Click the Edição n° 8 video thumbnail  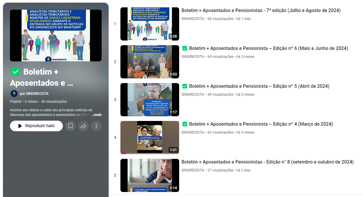[x=149, y=175]
